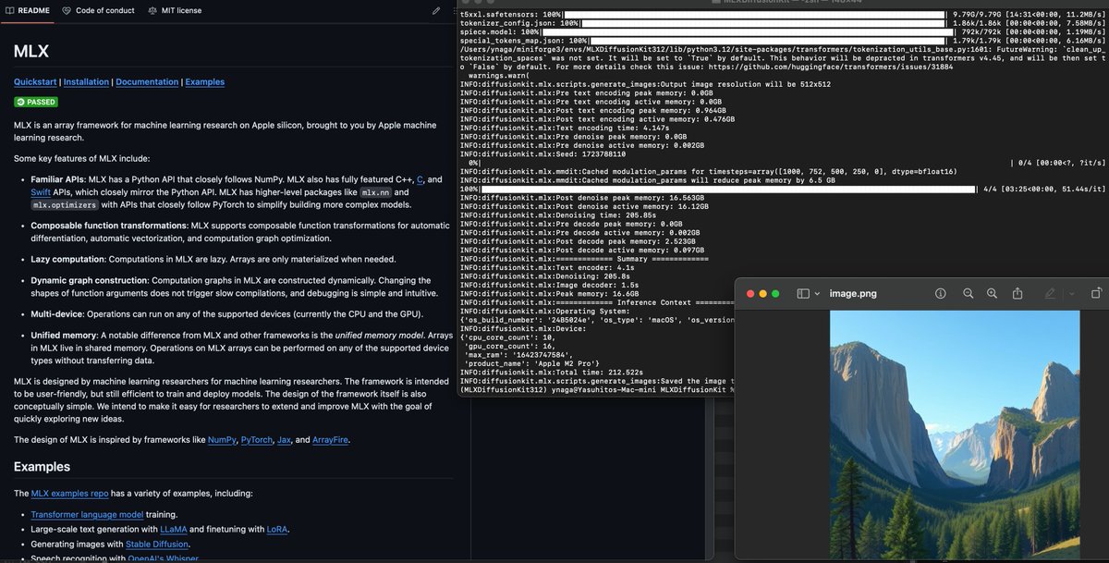
Task: Click the tokenizer_config.json download progress bar
Action: click(x=764, y=23)
